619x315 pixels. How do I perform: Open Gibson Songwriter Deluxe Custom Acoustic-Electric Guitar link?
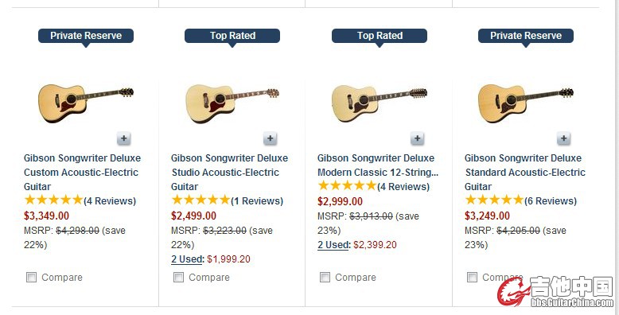[x=82, y=172]
